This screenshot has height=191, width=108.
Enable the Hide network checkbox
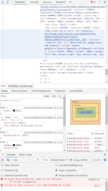coord(2,165)
